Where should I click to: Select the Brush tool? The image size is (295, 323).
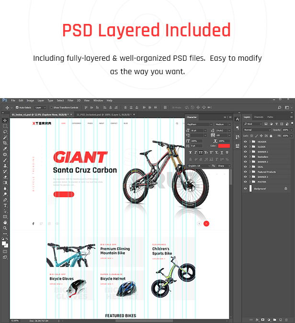click(5, 160)
